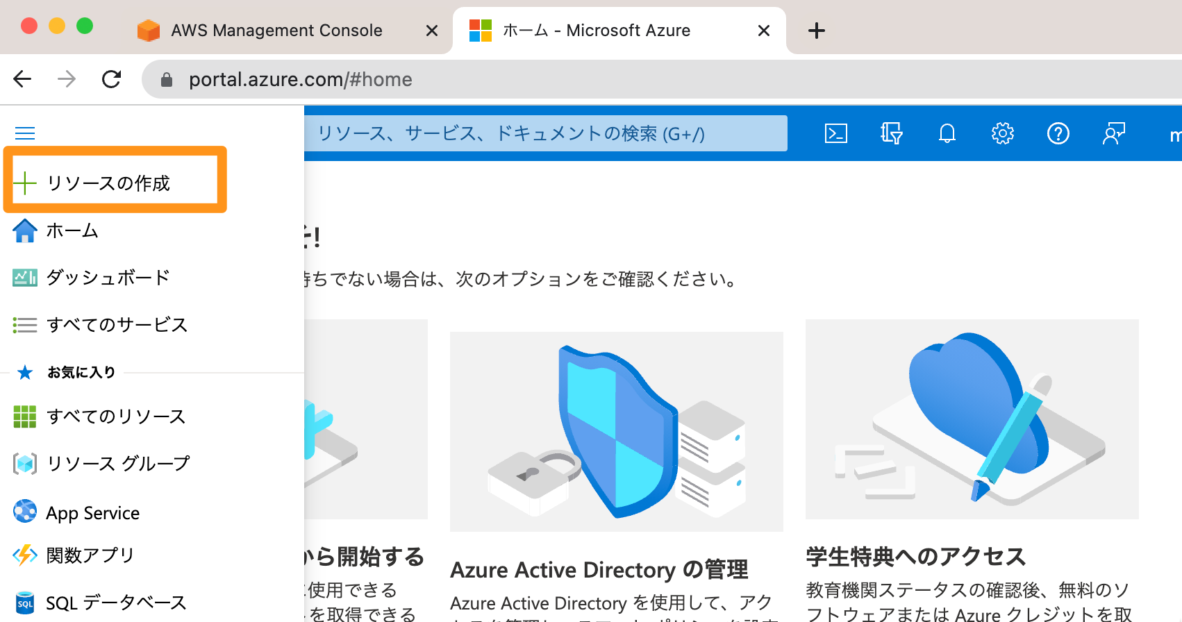Screen dimensions: 1182x622
Task: Reload the Azure portal page
Action: 112,79
